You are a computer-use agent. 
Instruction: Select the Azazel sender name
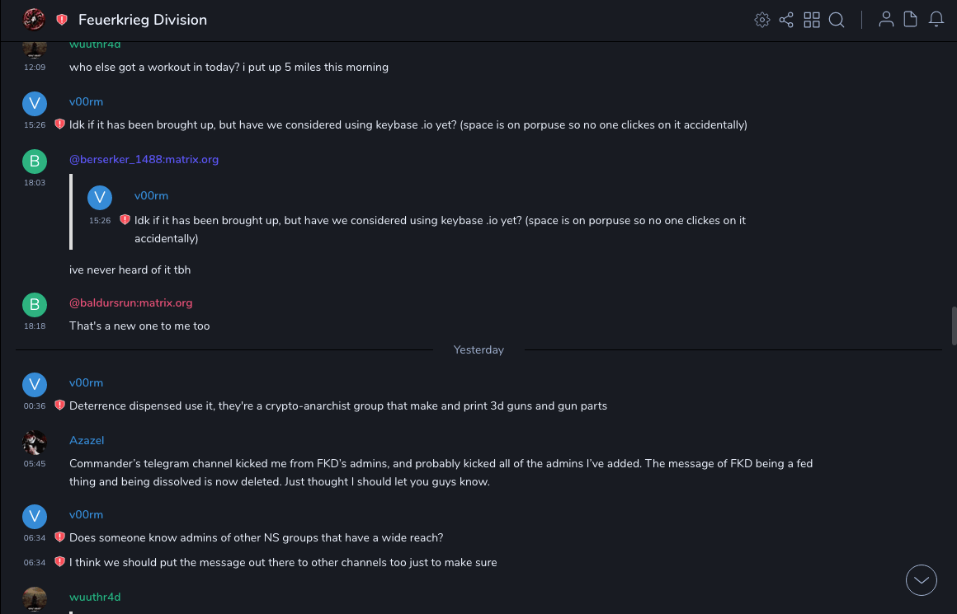(87, 440)
